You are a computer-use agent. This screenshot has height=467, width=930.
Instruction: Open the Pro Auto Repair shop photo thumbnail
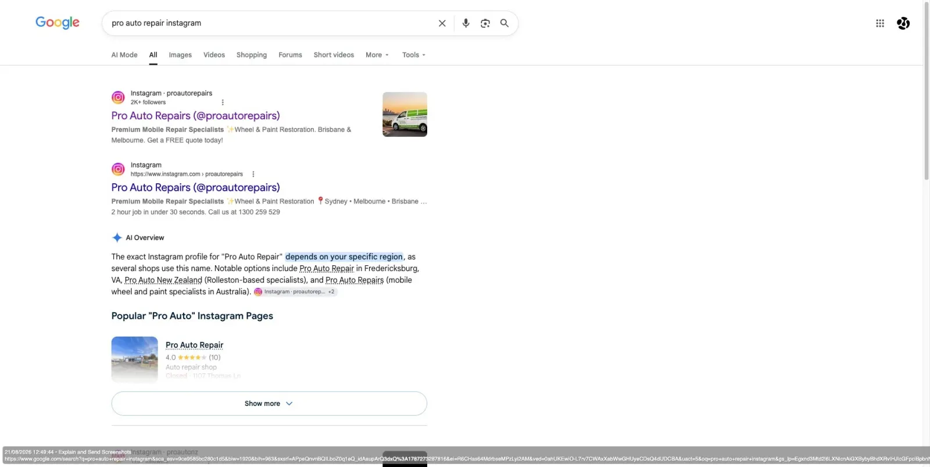click(x=135, y=359)
